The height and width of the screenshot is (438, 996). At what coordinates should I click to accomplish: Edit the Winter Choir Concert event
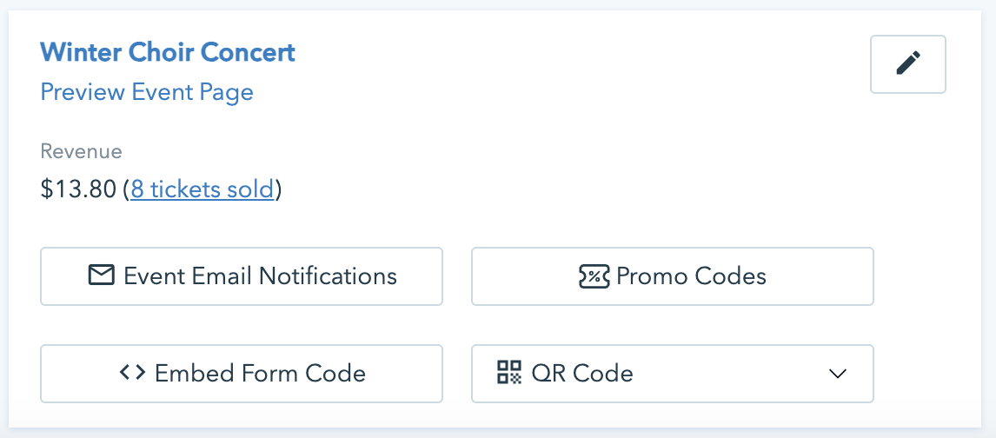coord(907,63)
